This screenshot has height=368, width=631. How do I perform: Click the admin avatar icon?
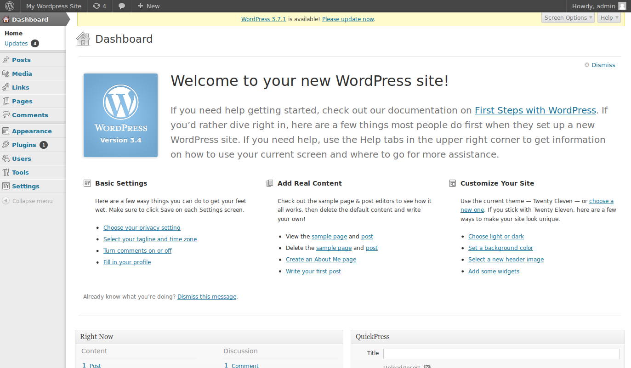click(622, 6)
